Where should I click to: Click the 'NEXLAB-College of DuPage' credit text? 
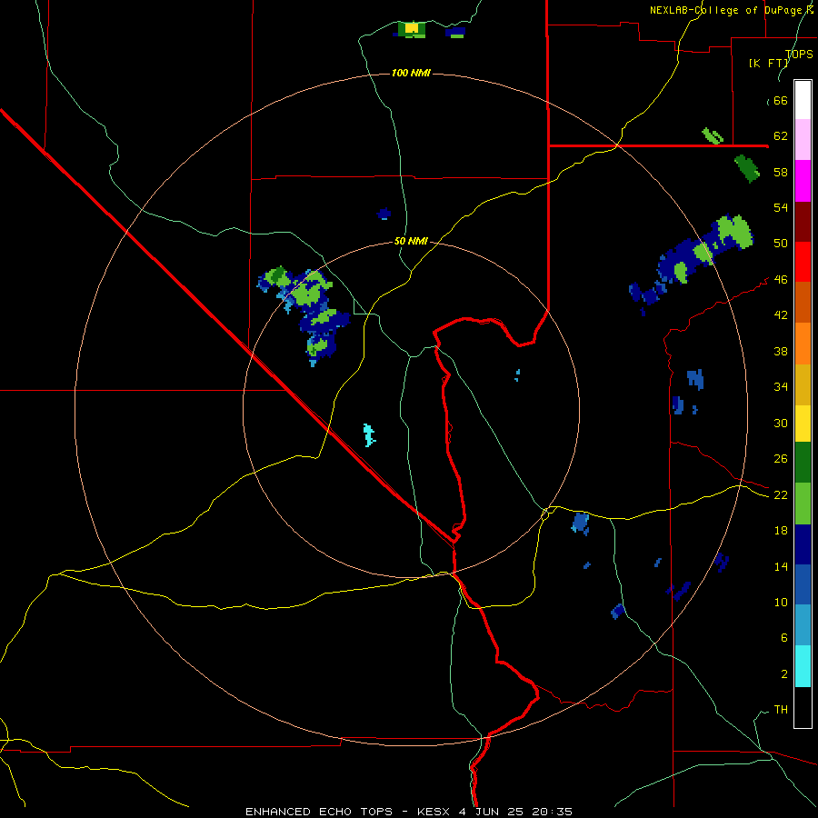727,10
